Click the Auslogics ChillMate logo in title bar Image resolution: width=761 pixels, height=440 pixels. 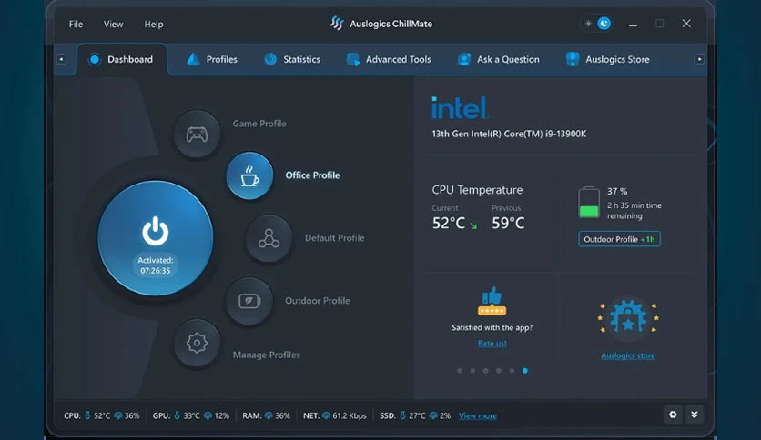pyautogui.click(x=337, y=24)
